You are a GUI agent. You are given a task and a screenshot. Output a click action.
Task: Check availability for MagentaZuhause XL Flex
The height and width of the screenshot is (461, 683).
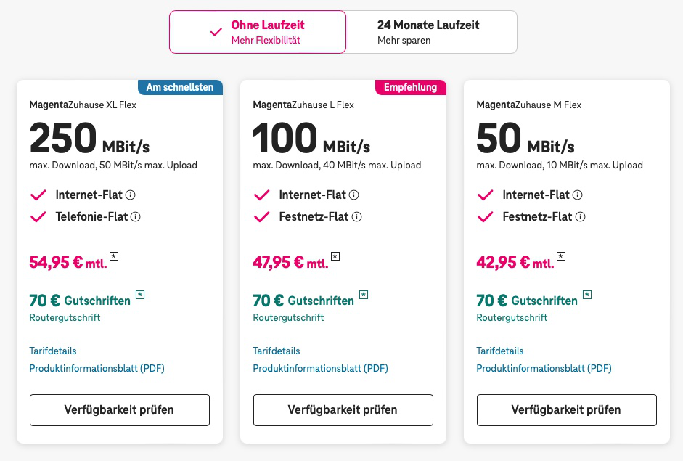120,410
